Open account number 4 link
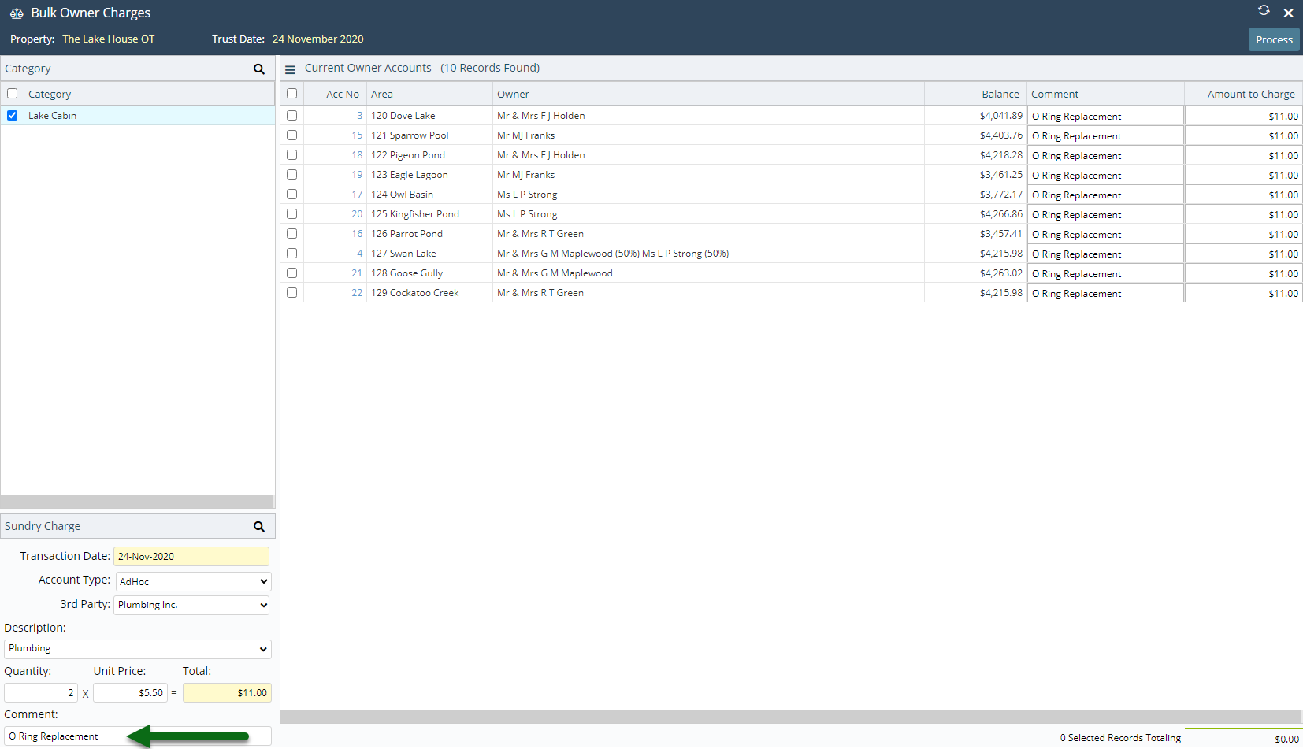Screen dimensions: 1303x749 359,254
